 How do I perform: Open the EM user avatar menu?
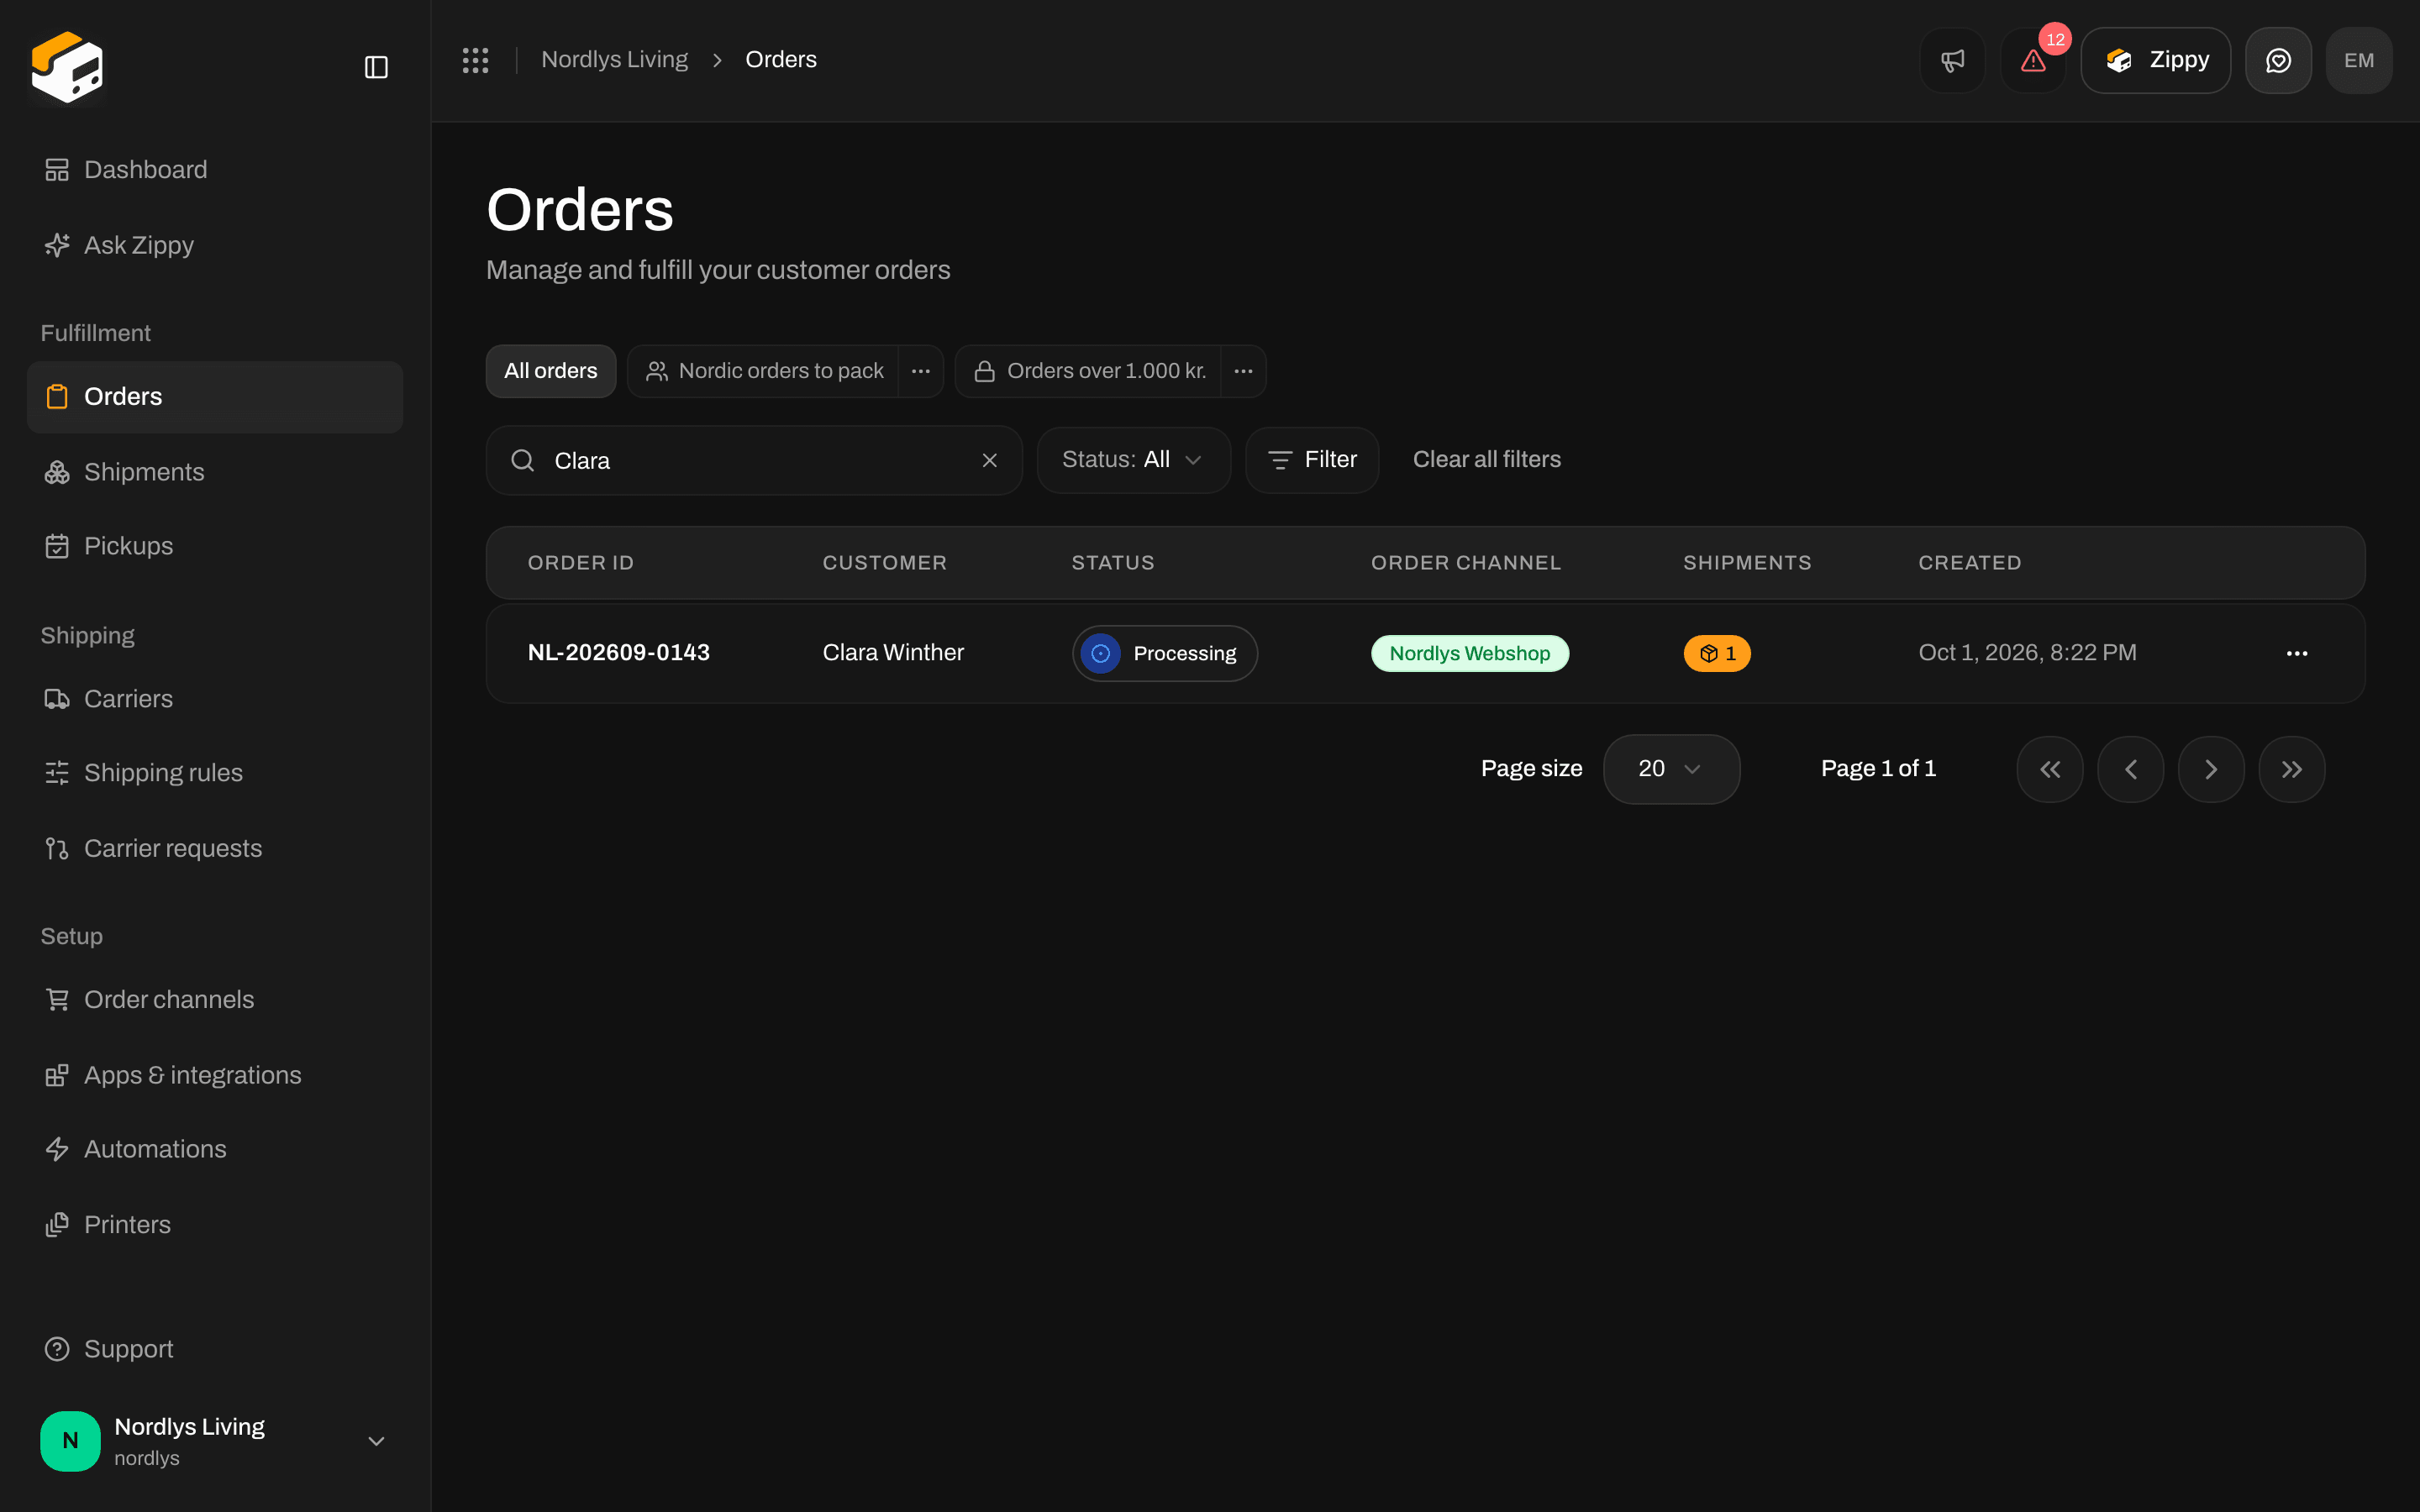(2359, 60)
